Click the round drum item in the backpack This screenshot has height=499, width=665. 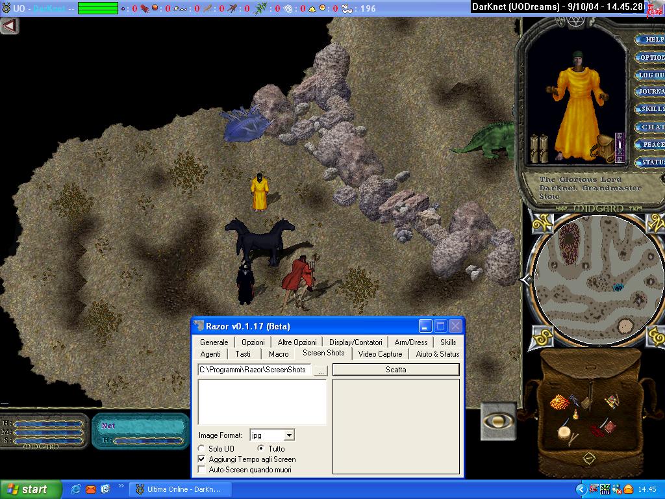(x=564, y=433)
